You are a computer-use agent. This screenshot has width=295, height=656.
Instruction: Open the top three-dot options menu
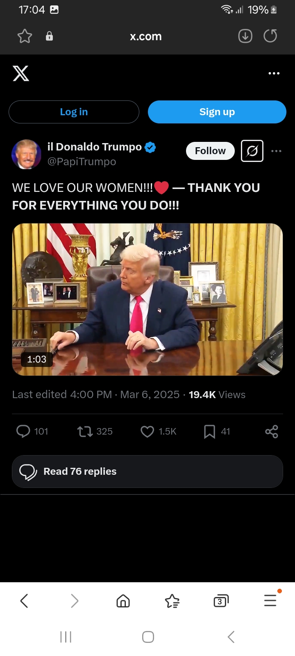[274, 73]
